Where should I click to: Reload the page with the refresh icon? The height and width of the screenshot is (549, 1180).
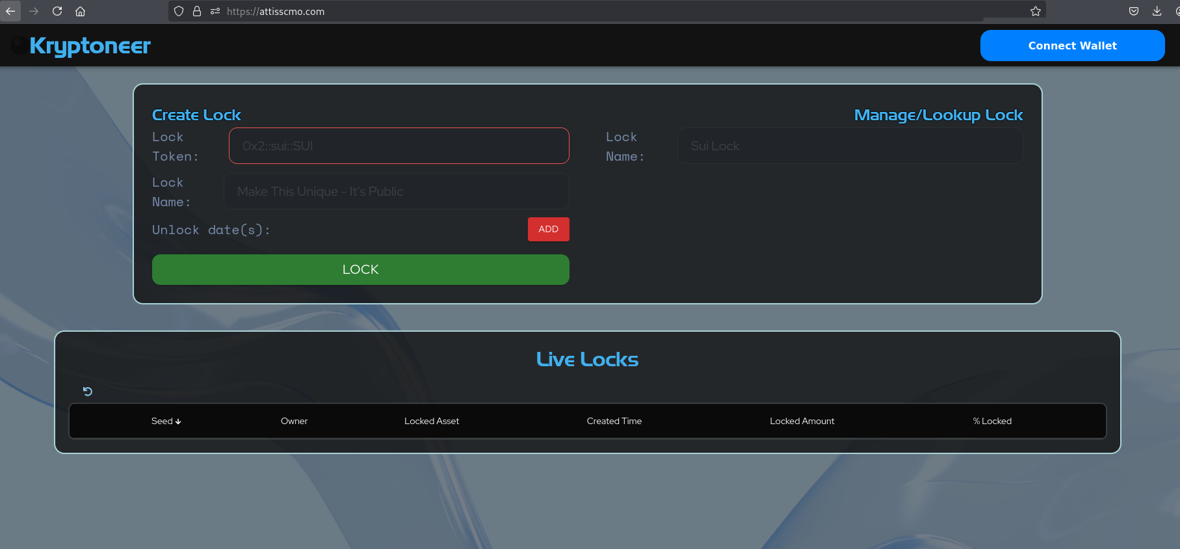[57, 11]
